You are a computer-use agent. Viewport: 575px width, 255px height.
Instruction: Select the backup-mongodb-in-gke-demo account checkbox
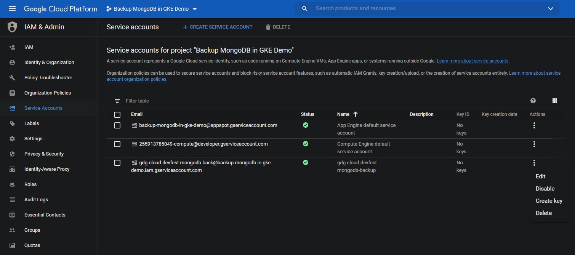[117, 125]
